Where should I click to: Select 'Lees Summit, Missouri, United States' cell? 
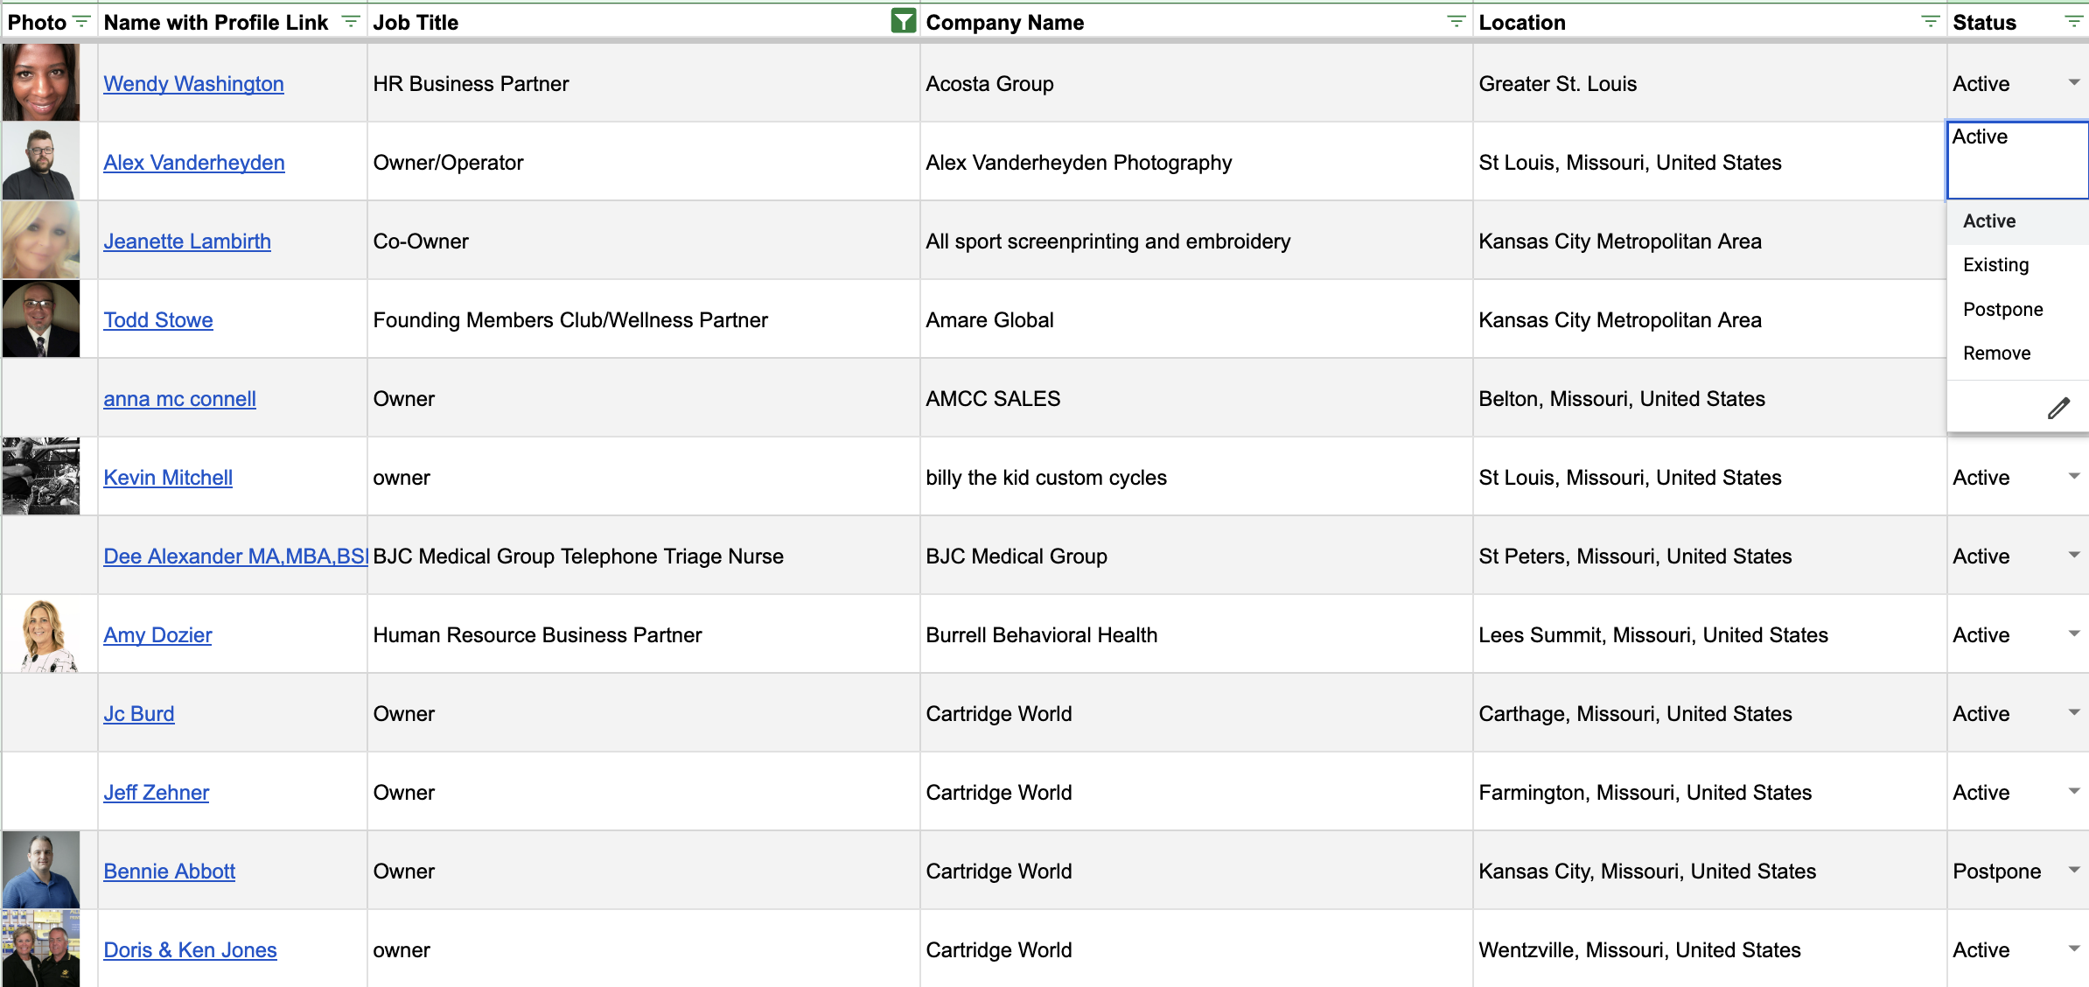(1709, 634)
